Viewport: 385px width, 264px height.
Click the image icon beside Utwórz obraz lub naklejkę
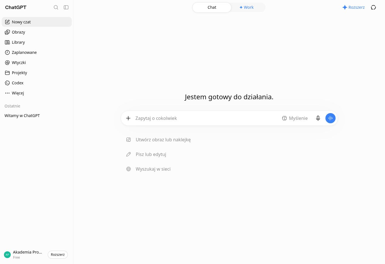[x=129, y=140]
